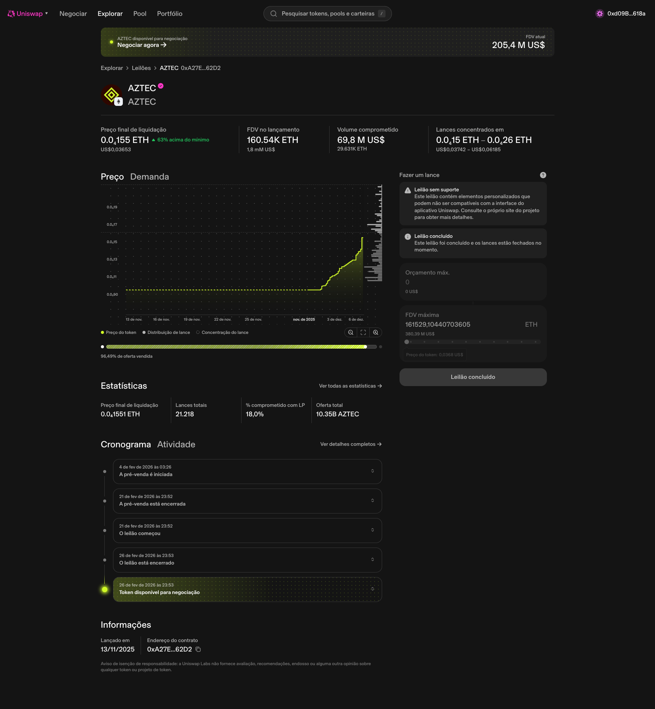Click the wallet avatar icon
Screen dimensions: 655x709
pos(600,14)
